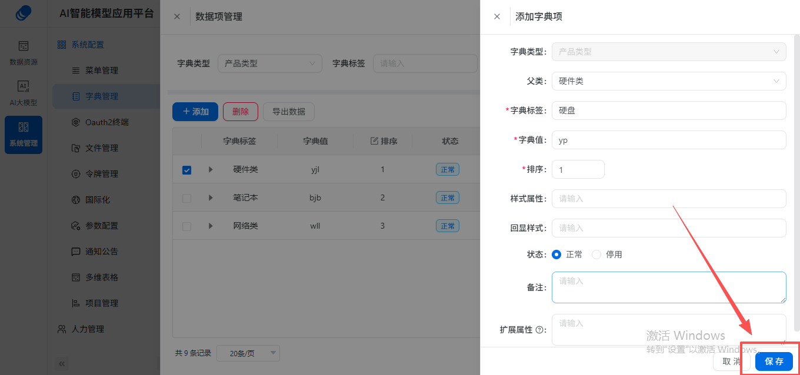
Task: Click the 备注 text area
Action: (x=669, y=287)
